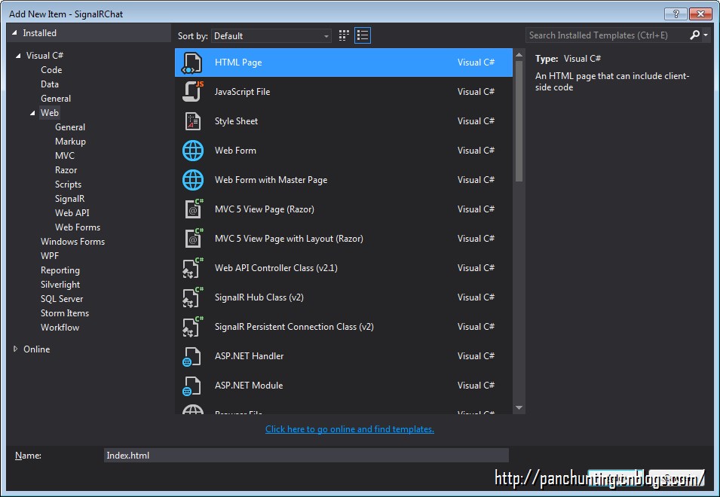Select the Razor subcategory
The height and width of the screenshot is (497, 720).
(66, 169)
